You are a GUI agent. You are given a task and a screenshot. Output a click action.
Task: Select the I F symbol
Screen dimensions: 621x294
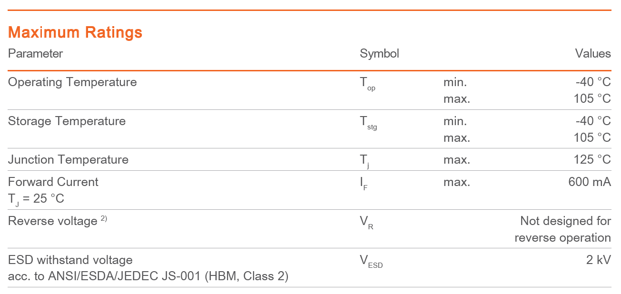(364, 184)
